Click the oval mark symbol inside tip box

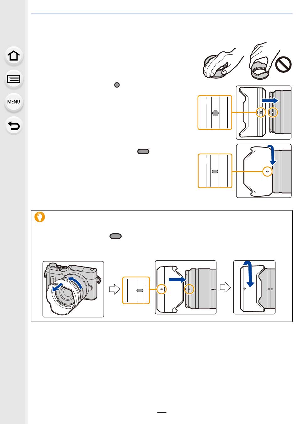(x=115, y=236)
